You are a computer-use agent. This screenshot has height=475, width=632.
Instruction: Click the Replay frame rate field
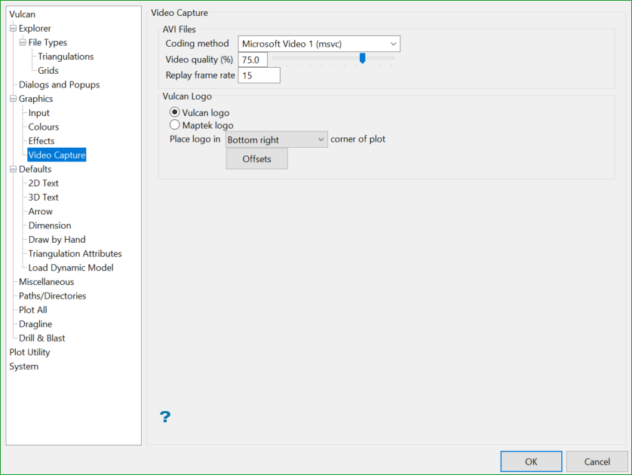click(x=259, y=75)
